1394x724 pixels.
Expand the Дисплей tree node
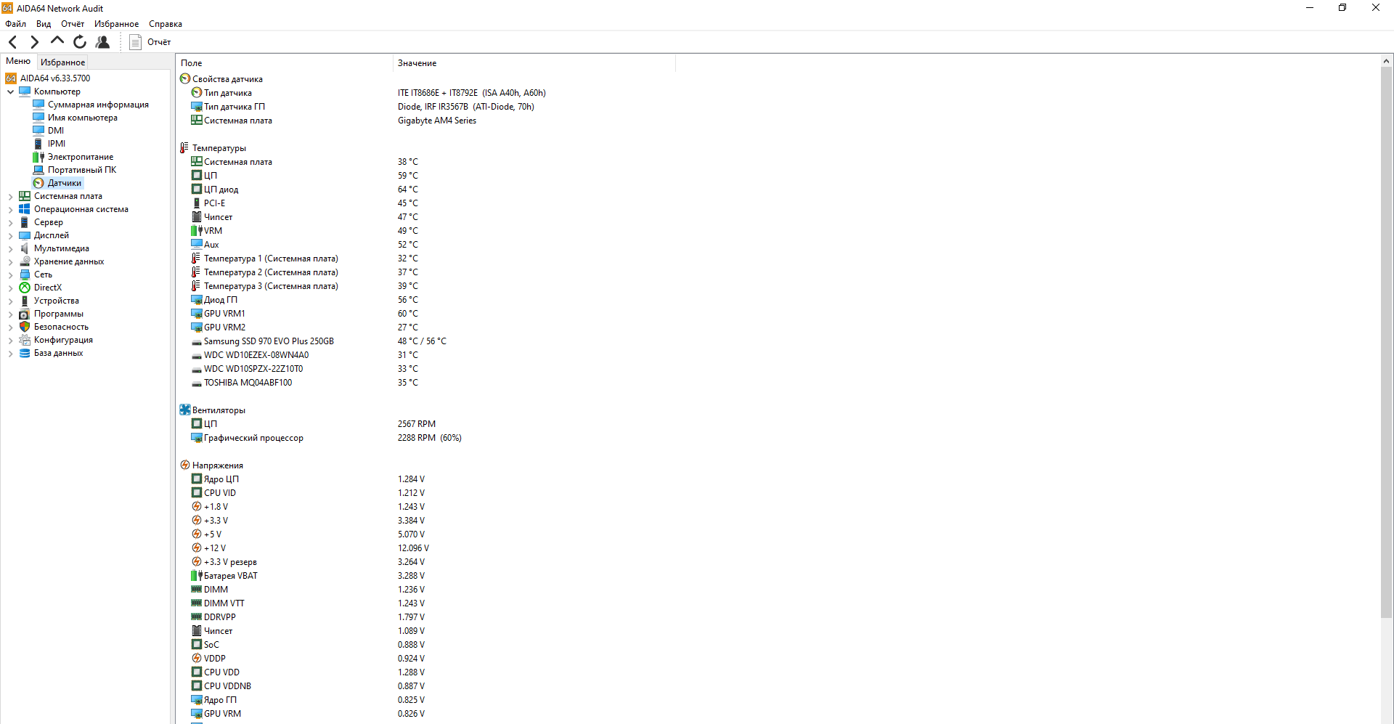pyautogui.click(x=10, y=235)
